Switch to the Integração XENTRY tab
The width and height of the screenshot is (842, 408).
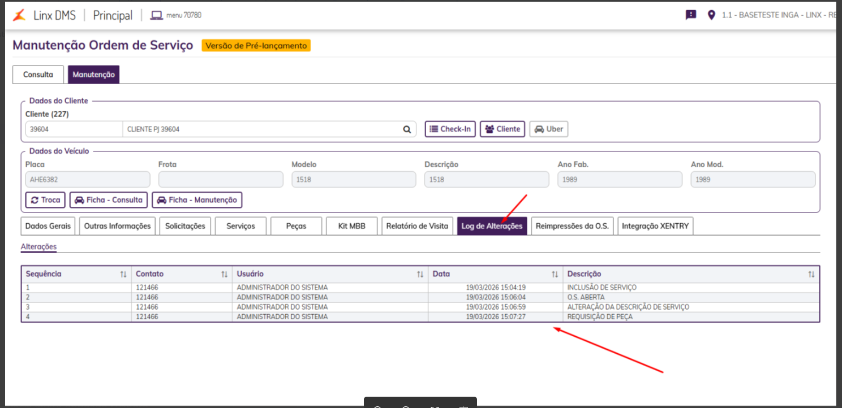click(655, 226)
